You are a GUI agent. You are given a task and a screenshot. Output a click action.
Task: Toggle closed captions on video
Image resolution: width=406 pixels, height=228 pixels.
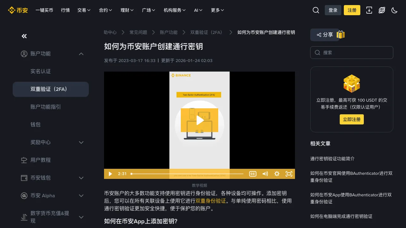(252, 174)
